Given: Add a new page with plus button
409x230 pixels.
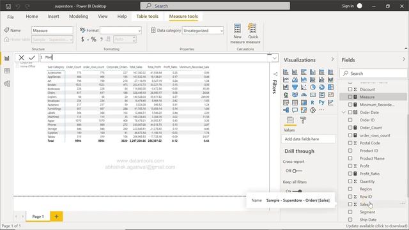Looking at the screenshot, I should click(56, 217).
